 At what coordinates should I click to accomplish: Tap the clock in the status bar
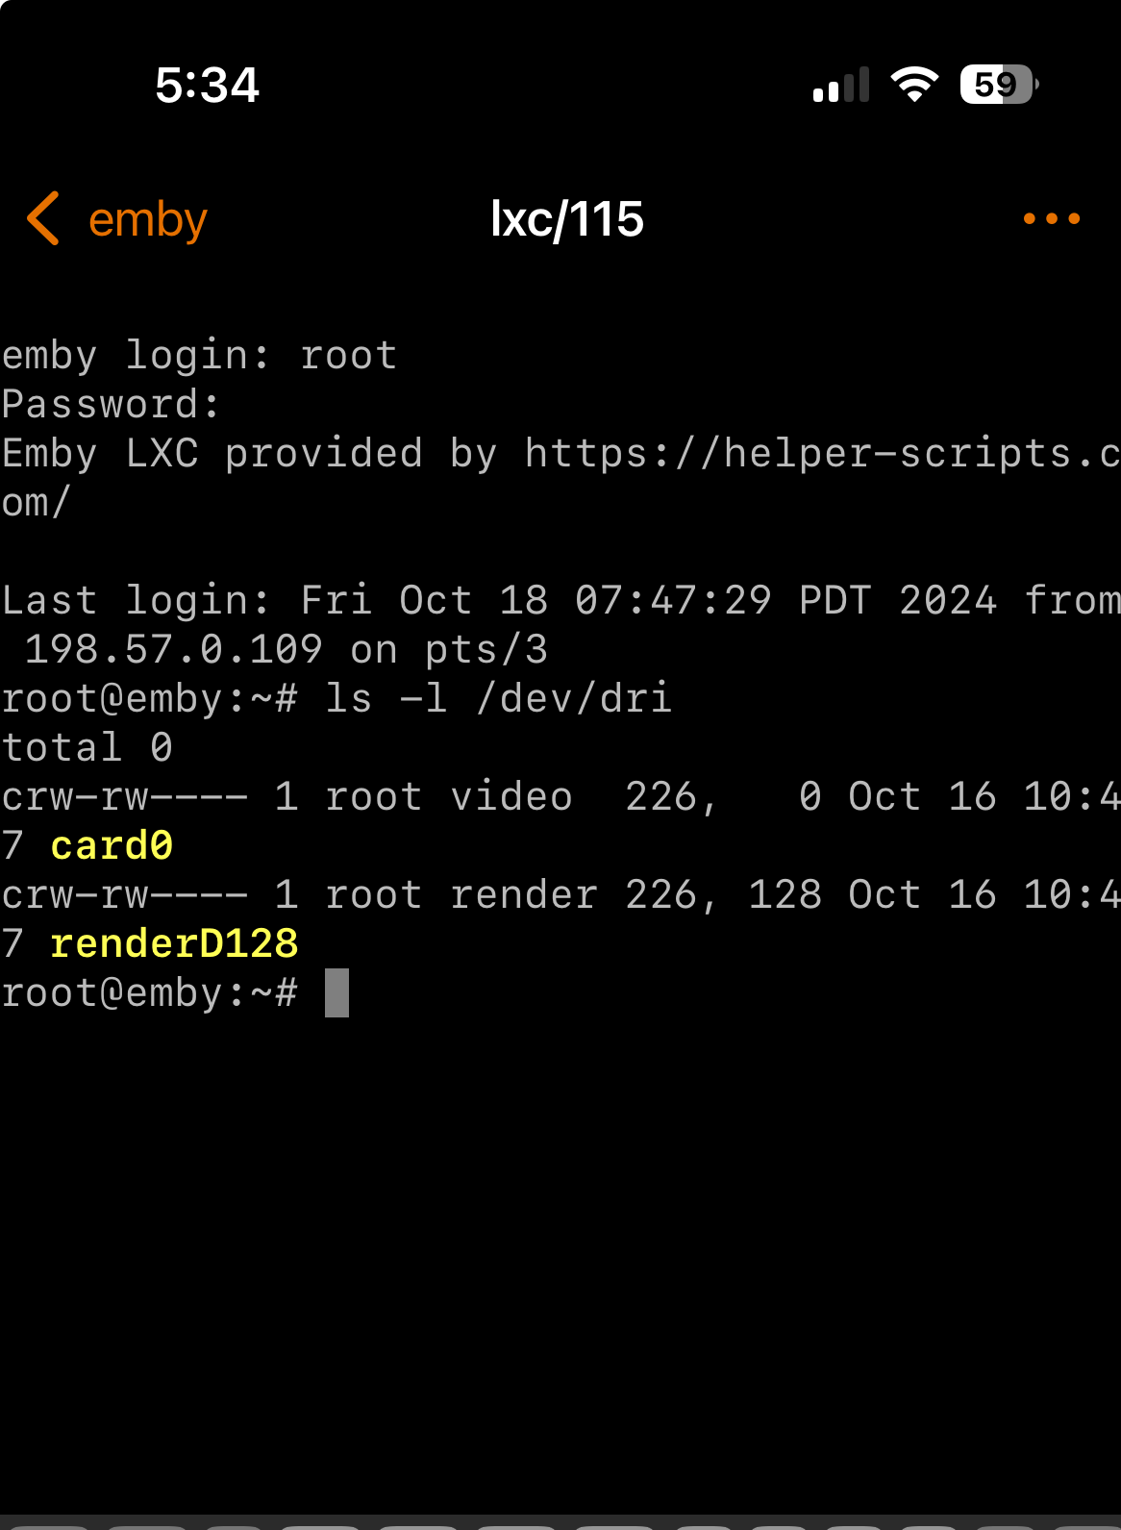(x=208, y=85)
